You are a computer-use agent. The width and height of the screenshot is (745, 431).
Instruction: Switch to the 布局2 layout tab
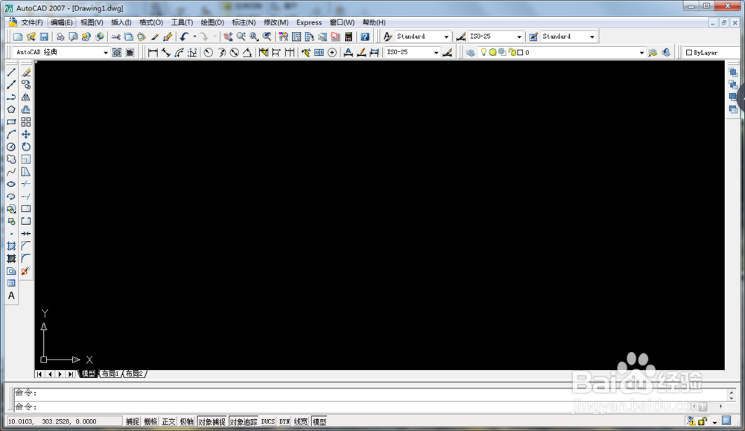click(134, 374)
